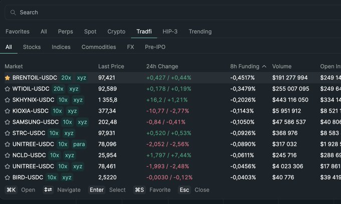The width and height of the screenshot is (341, 204).
Task: Focus the Search input field
Action: (173, 13)
